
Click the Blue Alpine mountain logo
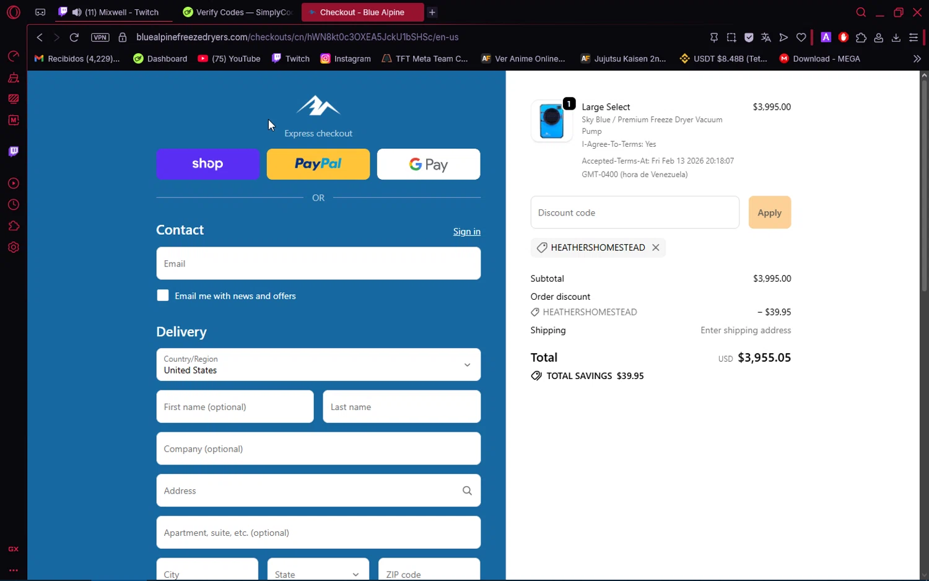pos(318,106)
